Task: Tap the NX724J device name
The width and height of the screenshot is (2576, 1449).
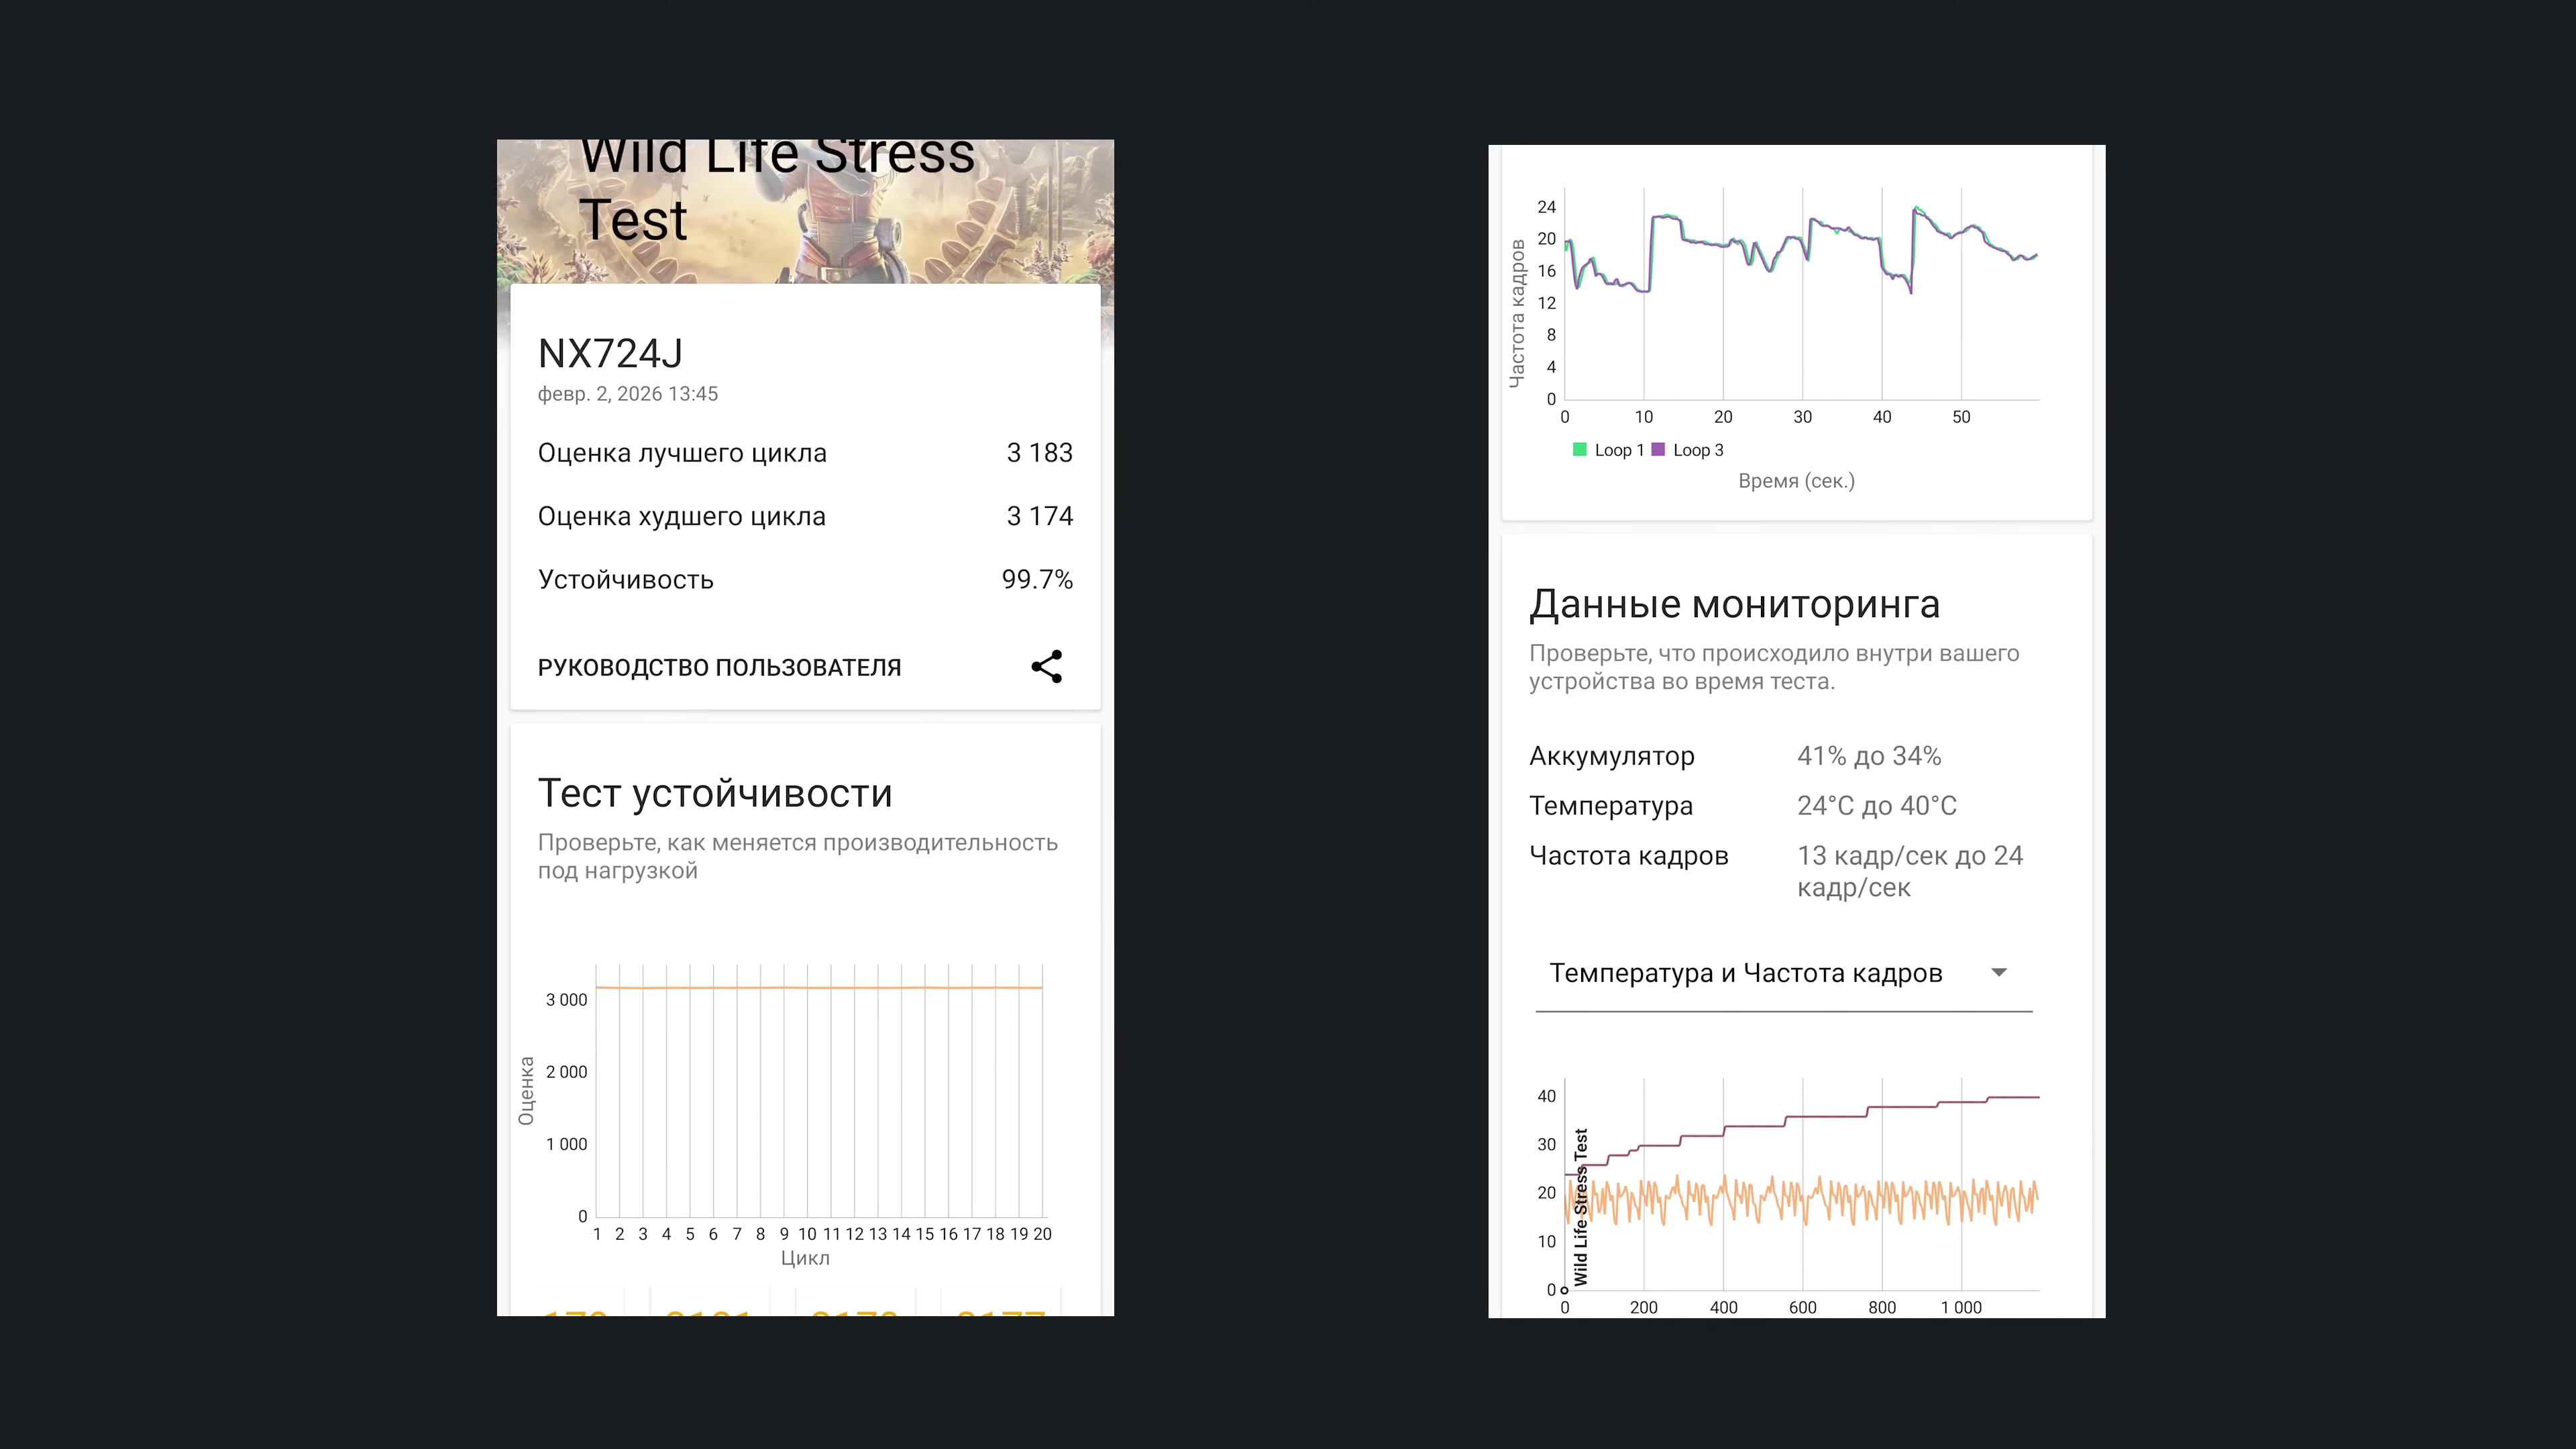Action: coord(610,354)
